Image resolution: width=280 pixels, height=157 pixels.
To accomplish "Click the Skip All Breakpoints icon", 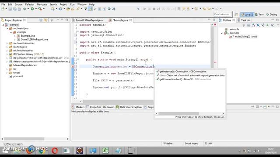I will [x=138, y=9].
